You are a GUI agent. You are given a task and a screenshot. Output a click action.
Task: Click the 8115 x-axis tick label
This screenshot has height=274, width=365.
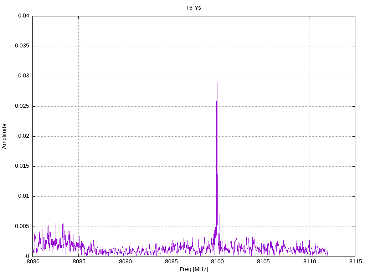tap(355, 262)
